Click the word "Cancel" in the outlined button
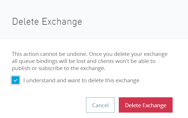 pyautogui.click(x=100, y=105)
